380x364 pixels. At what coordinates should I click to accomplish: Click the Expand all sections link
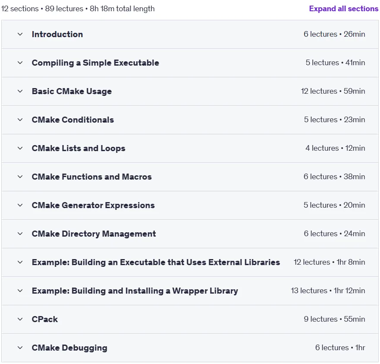pos(343,9)
